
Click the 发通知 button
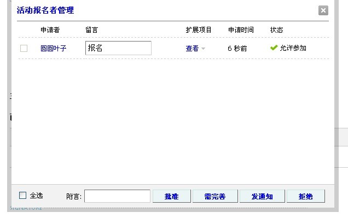coord(262,196)
